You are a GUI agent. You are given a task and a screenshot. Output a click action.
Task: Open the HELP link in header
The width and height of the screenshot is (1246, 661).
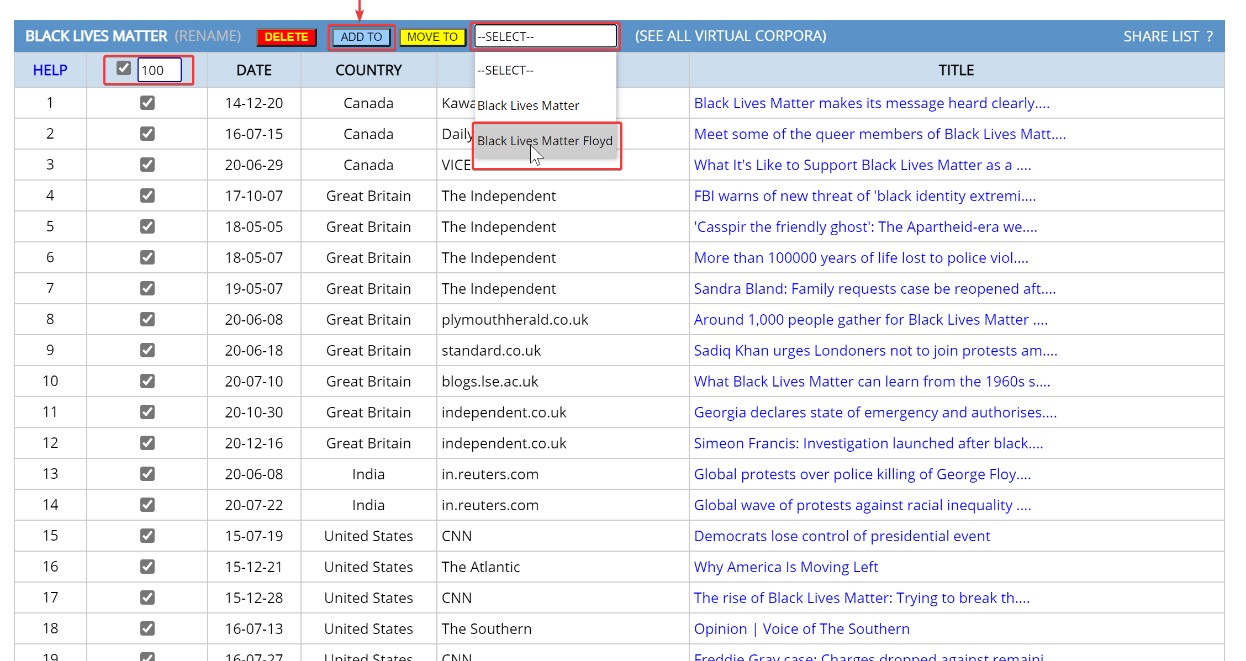point(50,70)
